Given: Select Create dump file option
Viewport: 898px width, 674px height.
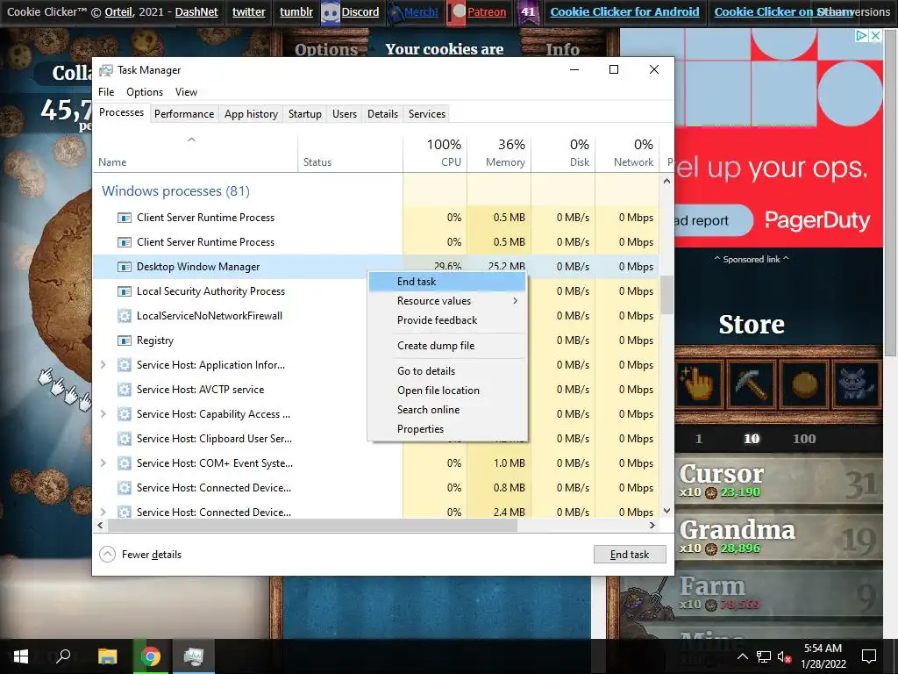Looking at the screenshot, I should tap(446, 346).
